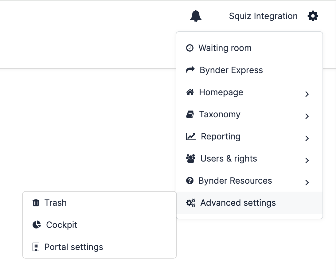
Task: Click the Taxonomy book icon
Action: (190, 114)
